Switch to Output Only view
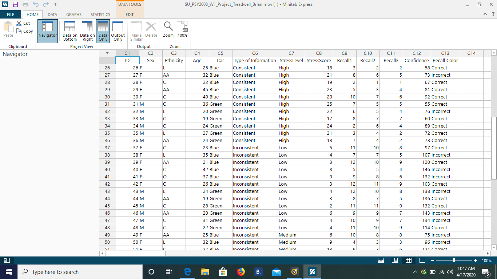This screenshot has height=279, width=497. [118, 31]
